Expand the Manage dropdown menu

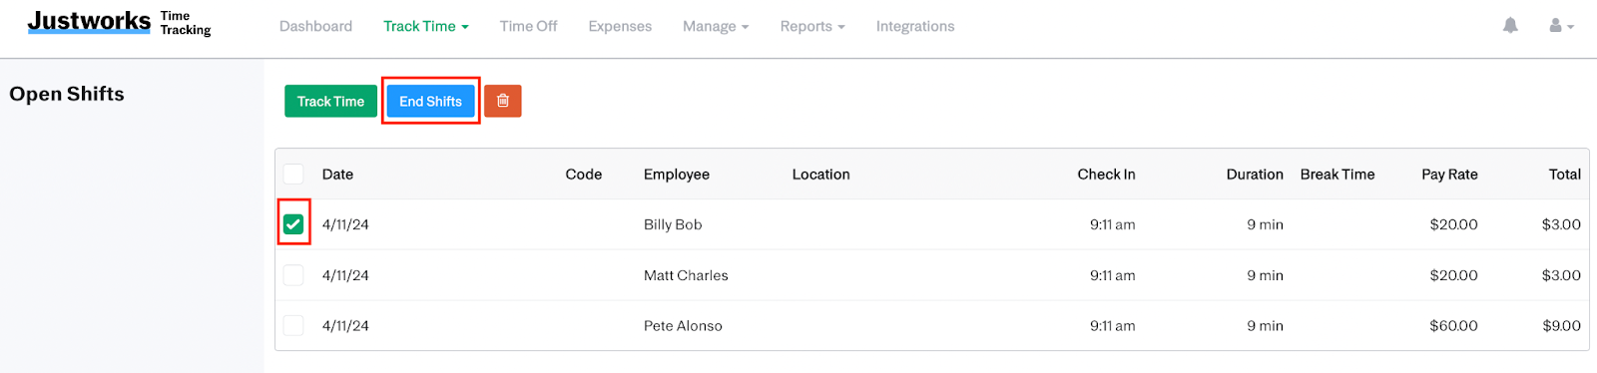pyautogui.click(x=716, y=26)
